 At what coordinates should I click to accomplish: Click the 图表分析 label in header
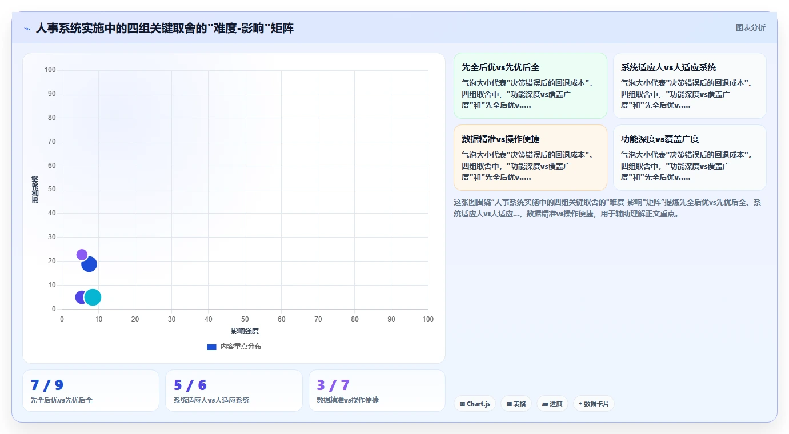pos(750,27)
